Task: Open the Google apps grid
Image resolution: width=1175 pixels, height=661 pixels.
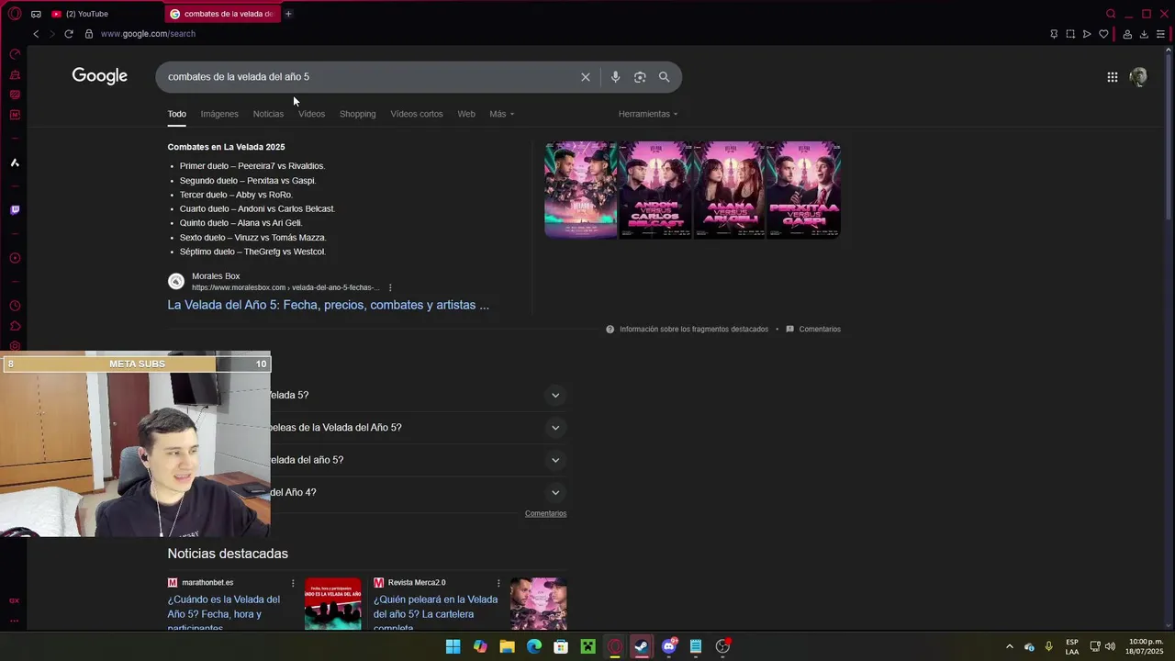Action: [1112, 77]
